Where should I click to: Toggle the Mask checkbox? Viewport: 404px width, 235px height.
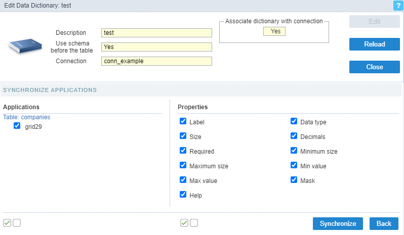pyautogui.click(x=294, y=179)
